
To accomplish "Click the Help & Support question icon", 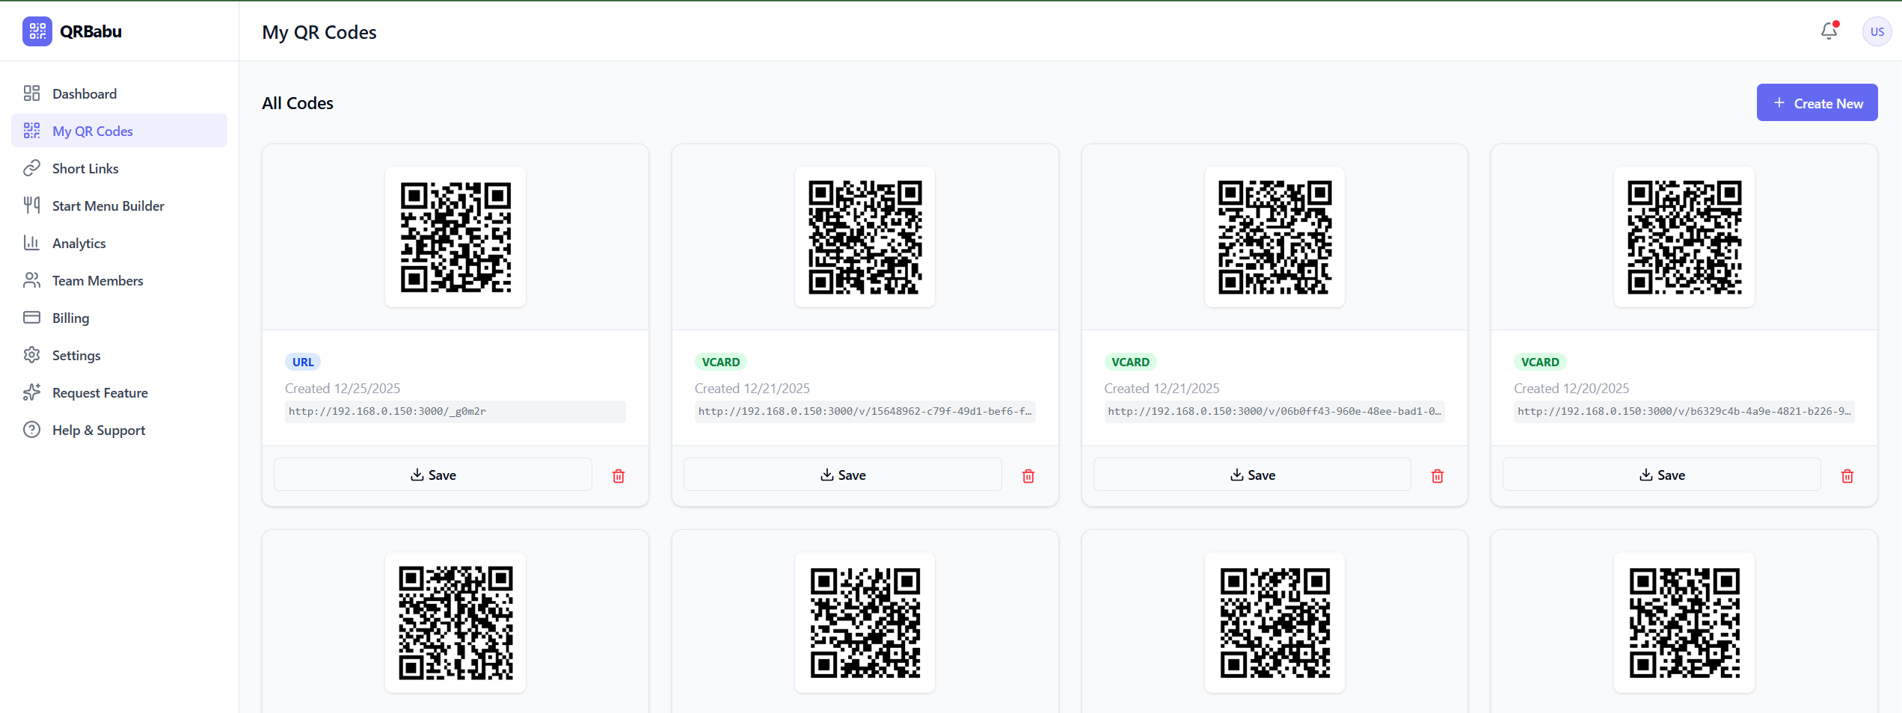I will tap(31, 430).
